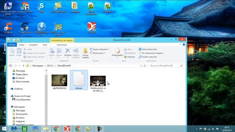
Task: Click Copiar ruta de acceso
Action: [35, 53]
